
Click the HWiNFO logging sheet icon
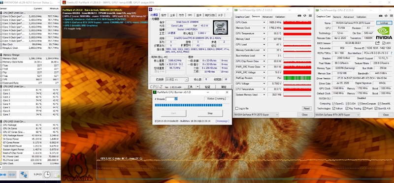pyautogui.click(x=57, y=174)
